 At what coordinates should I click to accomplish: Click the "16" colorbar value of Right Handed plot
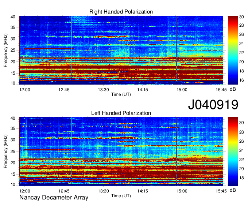241,80
